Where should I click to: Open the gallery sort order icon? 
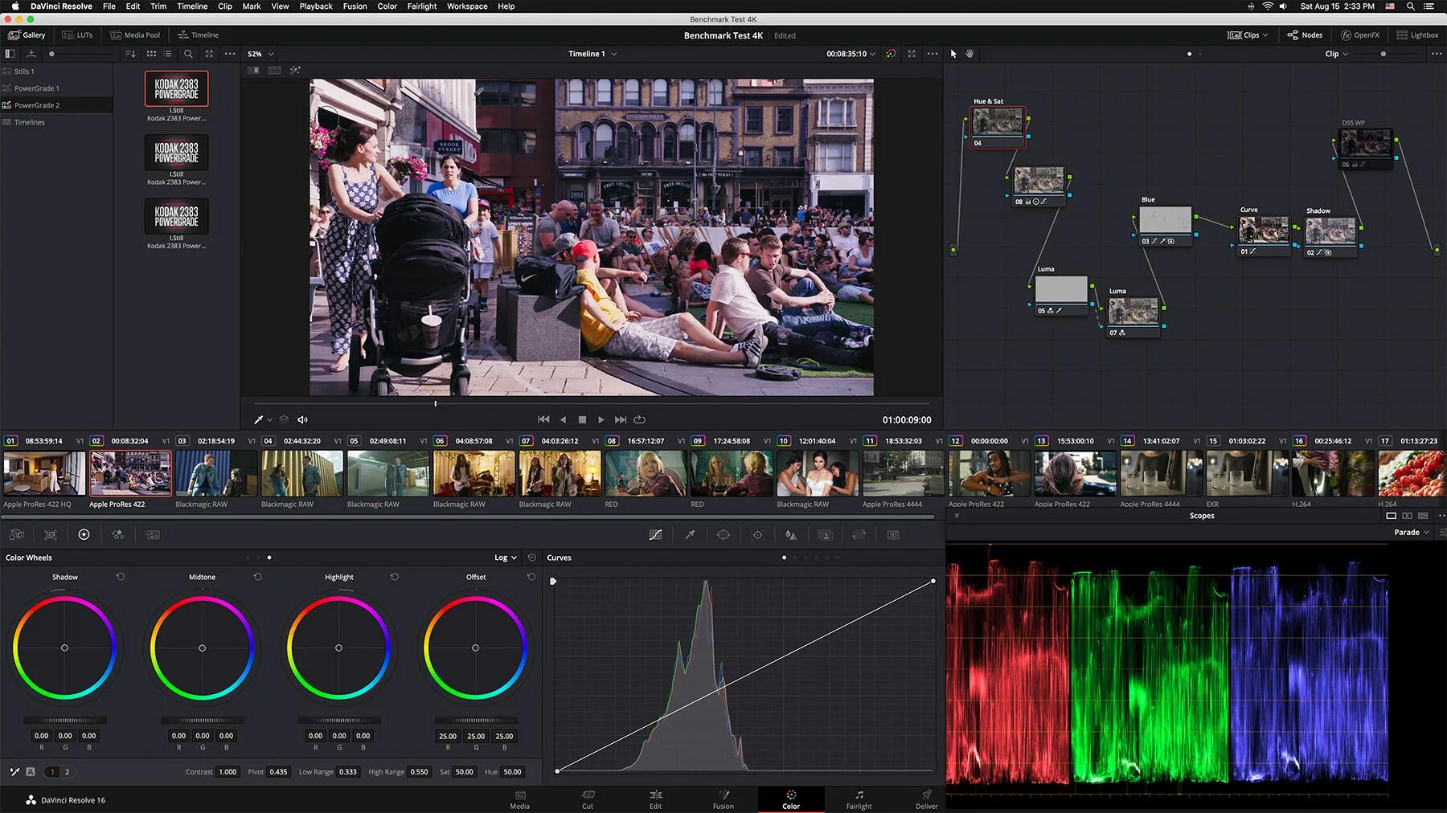point(130,54)
